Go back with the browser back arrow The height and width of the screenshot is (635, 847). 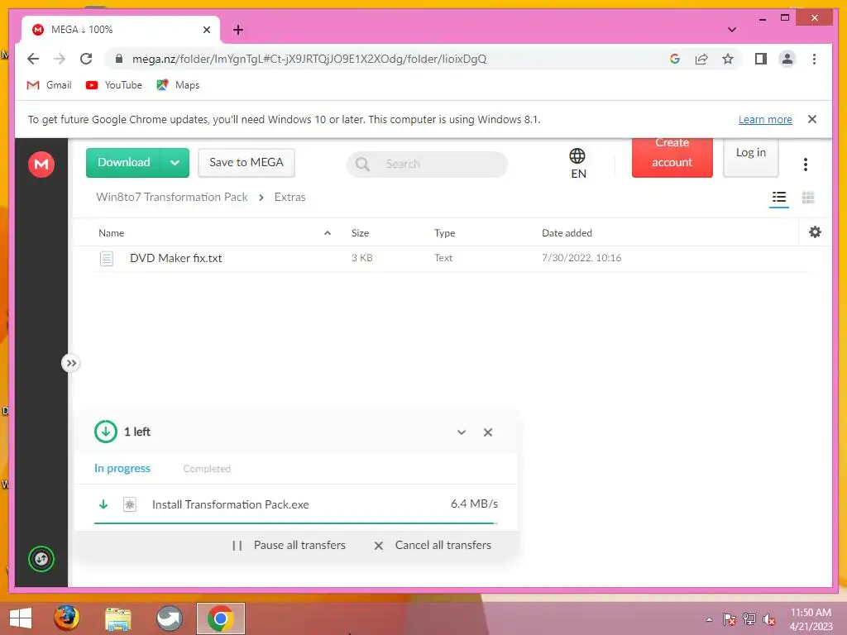[33, 59]
